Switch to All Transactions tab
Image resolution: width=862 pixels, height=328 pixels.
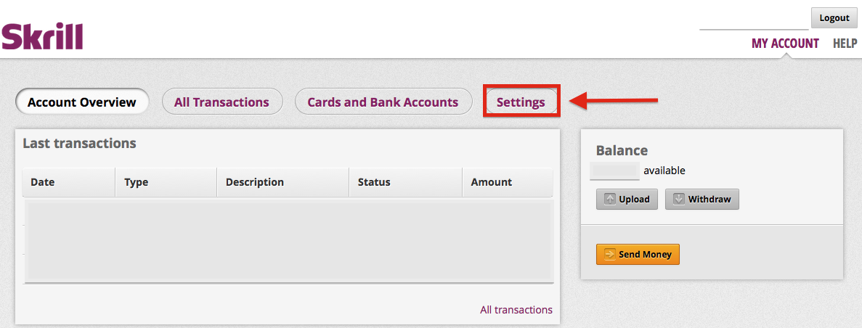coord(222,102)
